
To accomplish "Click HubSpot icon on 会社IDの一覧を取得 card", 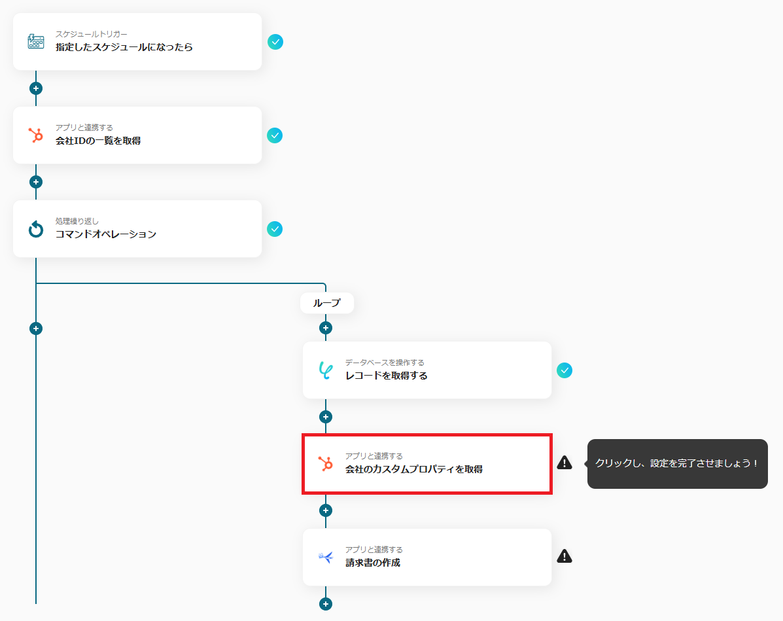I will (36, 135).
